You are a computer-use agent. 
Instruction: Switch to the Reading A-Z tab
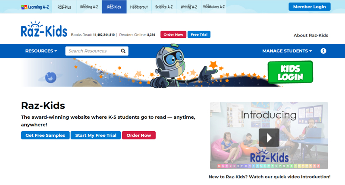tap(89, 7)
